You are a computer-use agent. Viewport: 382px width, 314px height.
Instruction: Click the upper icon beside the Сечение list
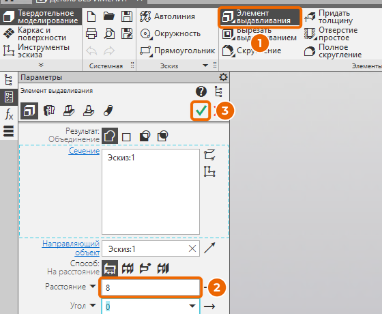click(x=209, y=154)
